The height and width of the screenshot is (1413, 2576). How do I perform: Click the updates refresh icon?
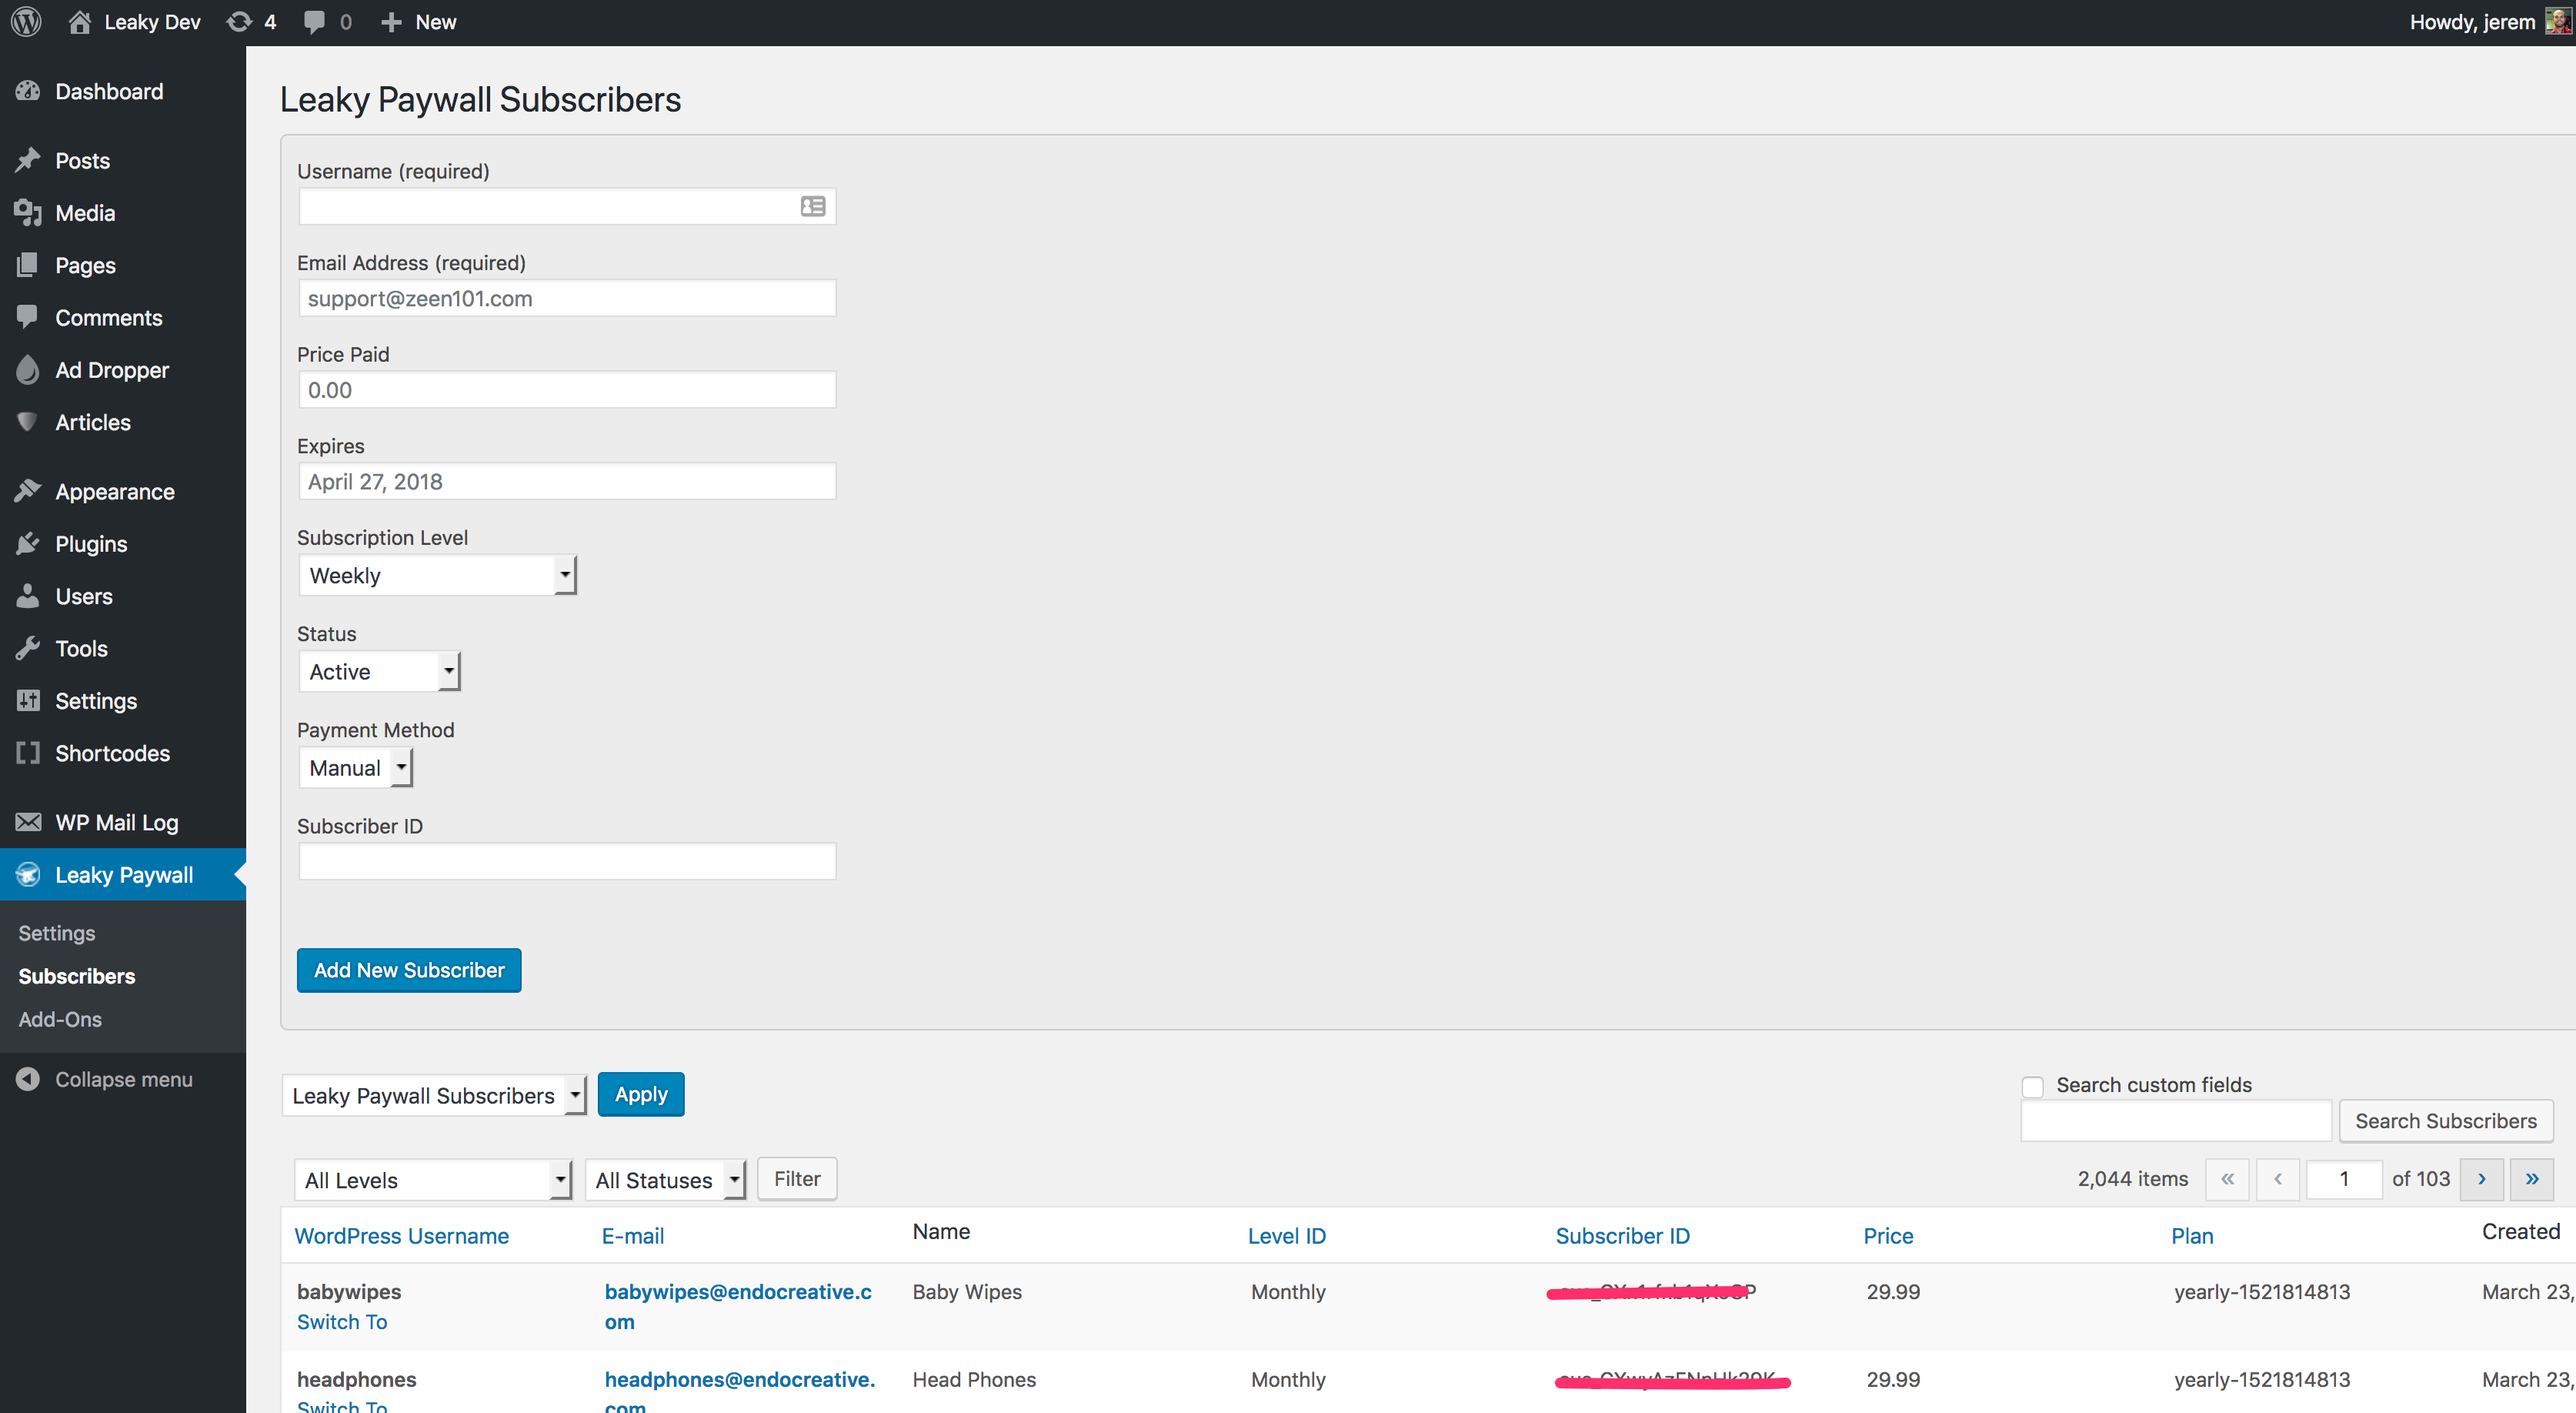tap(239, 22)
